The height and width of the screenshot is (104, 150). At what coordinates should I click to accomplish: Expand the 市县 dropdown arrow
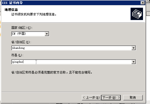(x=133, y=62)
